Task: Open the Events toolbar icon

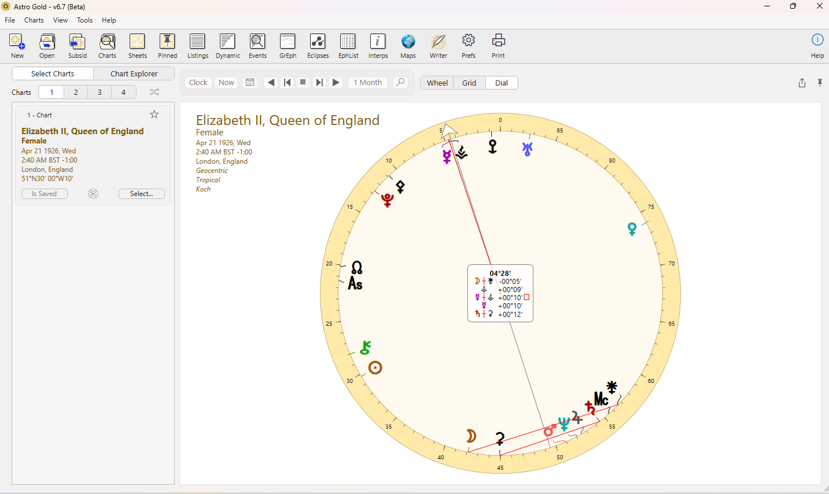Action: (x=257, y=46)
